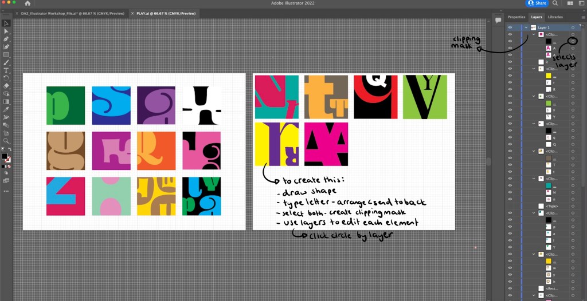Switch to the Properties tab
Image resolution: width=587 pixels, height=301 pixels.
pyautogui.click(x=516, y=17)
